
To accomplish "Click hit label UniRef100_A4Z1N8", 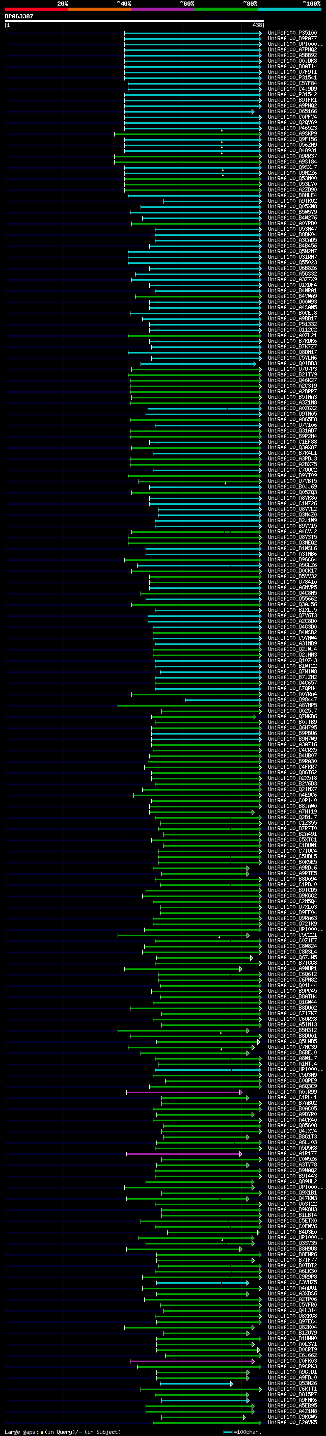I will [292, 1412].
